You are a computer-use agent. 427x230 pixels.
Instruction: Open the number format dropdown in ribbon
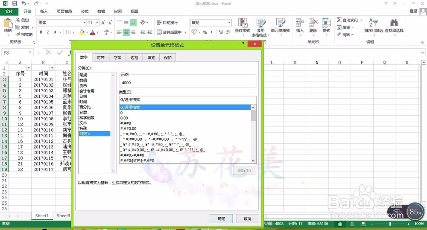(229, 23)
